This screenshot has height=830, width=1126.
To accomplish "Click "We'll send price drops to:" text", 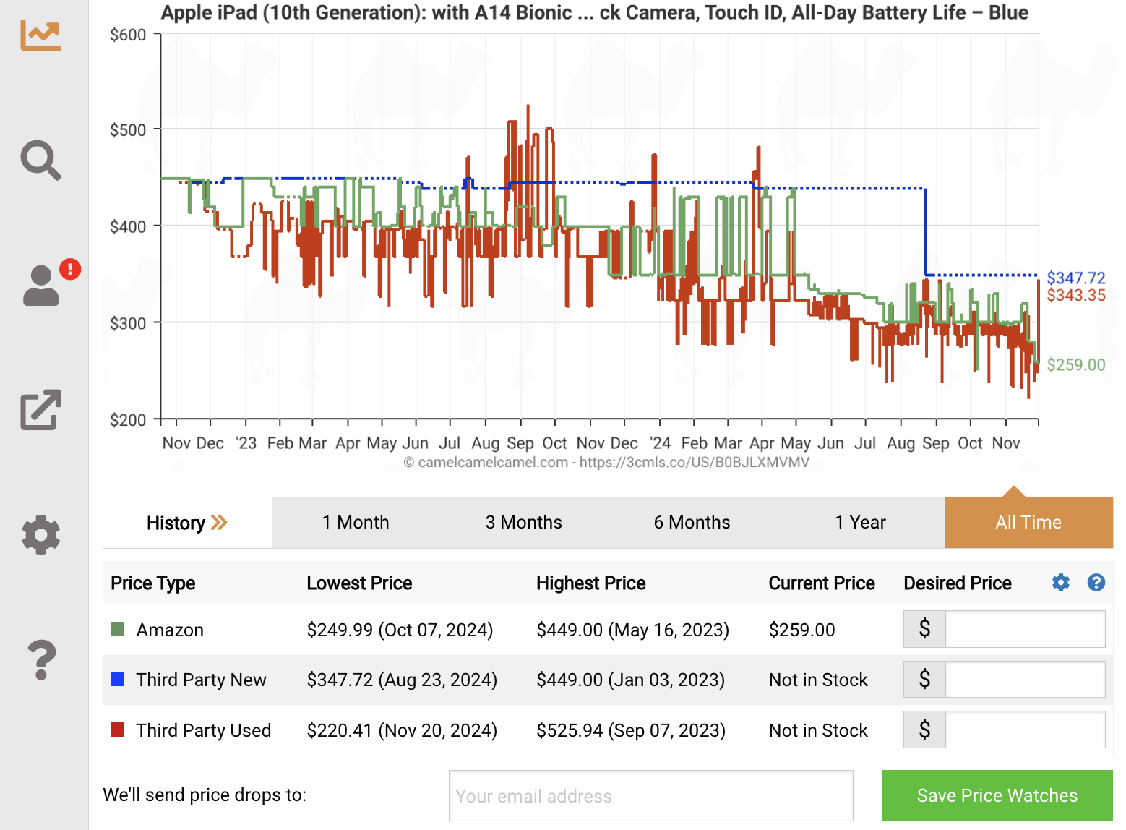I will [205, 795].
